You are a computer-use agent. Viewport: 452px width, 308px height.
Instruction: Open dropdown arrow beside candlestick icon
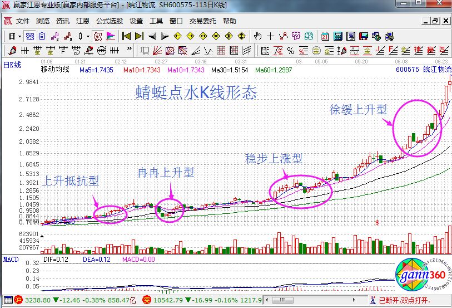click(x=88, y=36)
